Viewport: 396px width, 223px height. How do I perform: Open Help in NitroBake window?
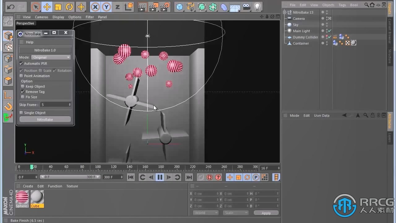coord(30,42)
